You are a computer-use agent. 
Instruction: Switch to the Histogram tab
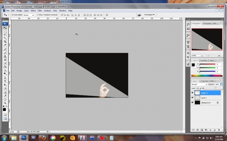click(207, 23)
